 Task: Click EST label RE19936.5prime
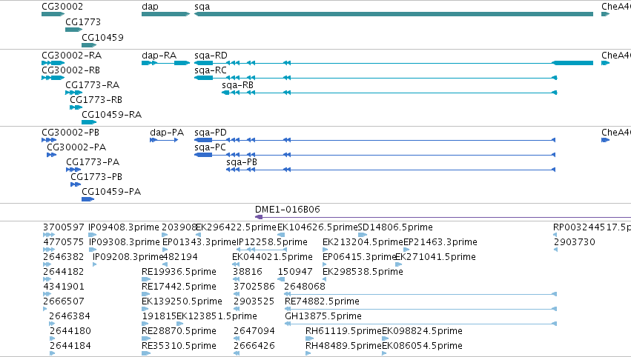[179, 271]
